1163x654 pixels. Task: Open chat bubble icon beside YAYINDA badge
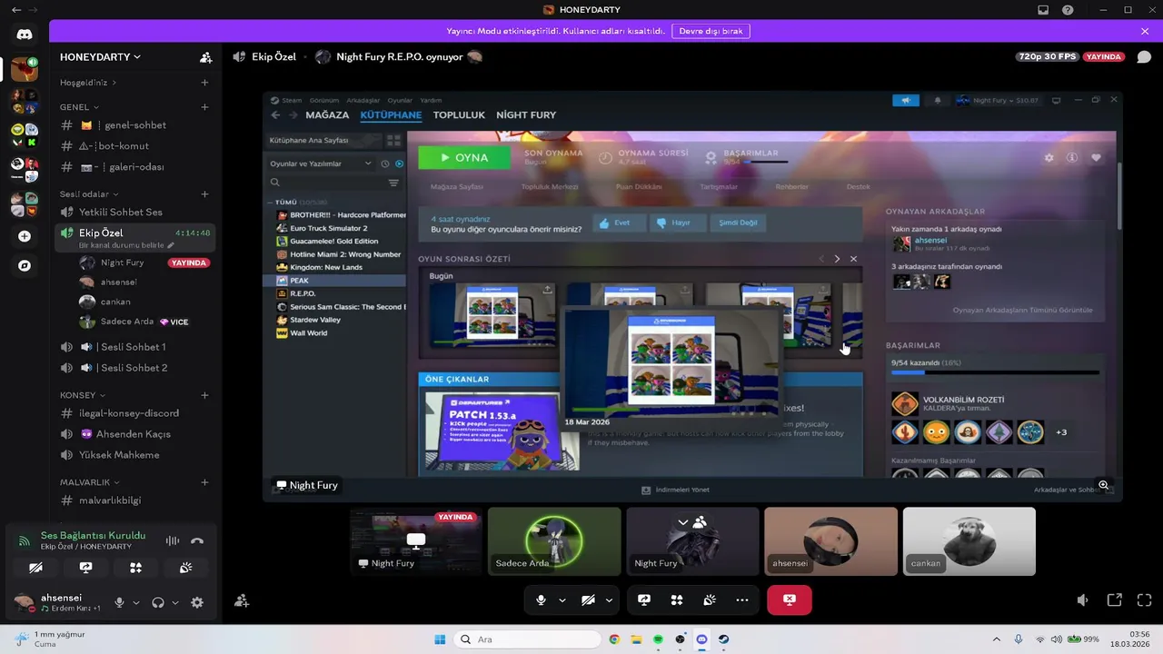(1144, 57)
